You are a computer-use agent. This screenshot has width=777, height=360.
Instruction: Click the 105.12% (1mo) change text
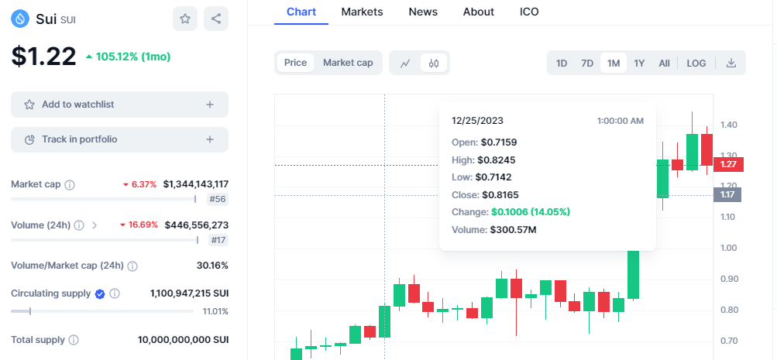pos(129,57)
